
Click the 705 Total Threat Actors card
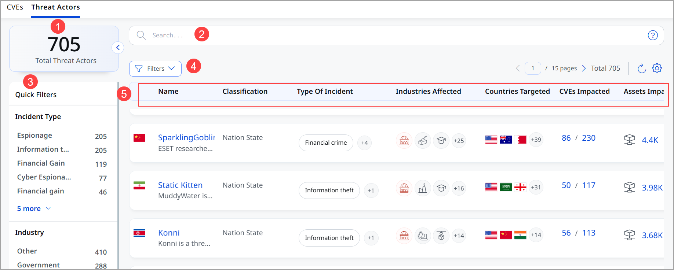coord(64,49)
